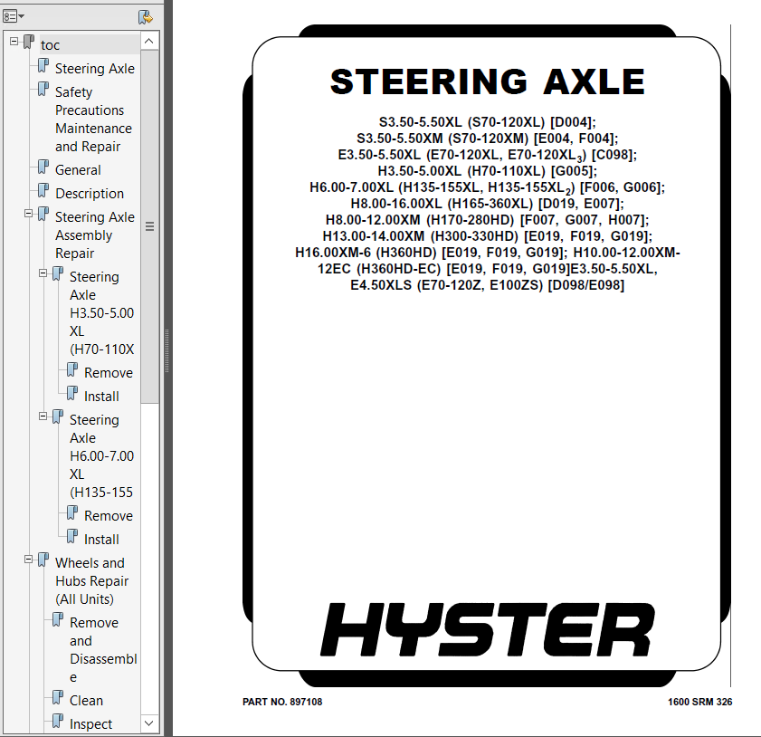
Task: Collapse Steering Axle H3.50-5.00 XL bookmark
Action: point(43,273)
